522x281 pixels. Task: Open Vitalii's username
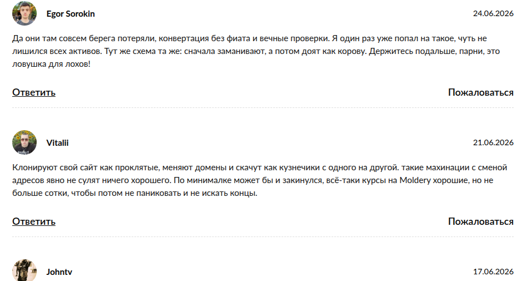coord(57,142)
